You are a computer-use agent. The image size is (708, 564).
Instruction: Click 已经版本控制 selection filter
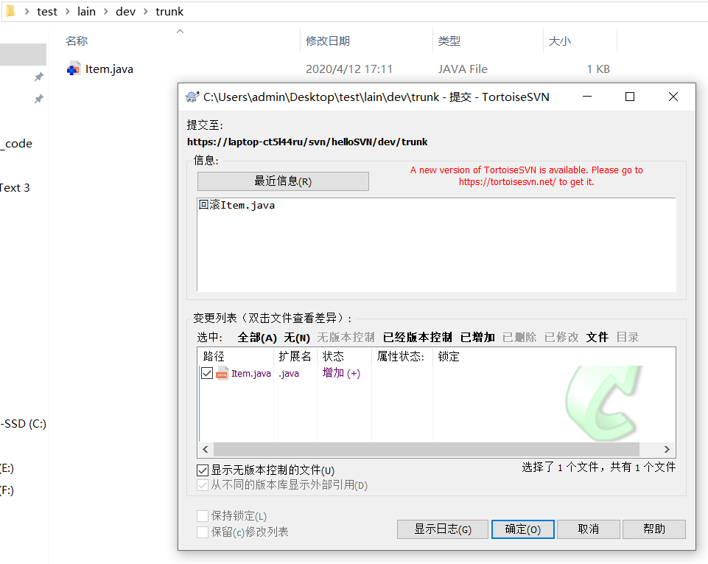point(418,338)
